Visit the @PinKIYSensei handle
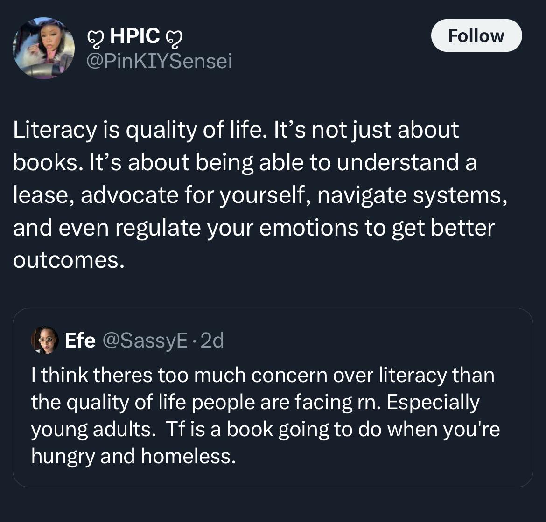Viewport: 546px width, 522px height. coord(159,61)
